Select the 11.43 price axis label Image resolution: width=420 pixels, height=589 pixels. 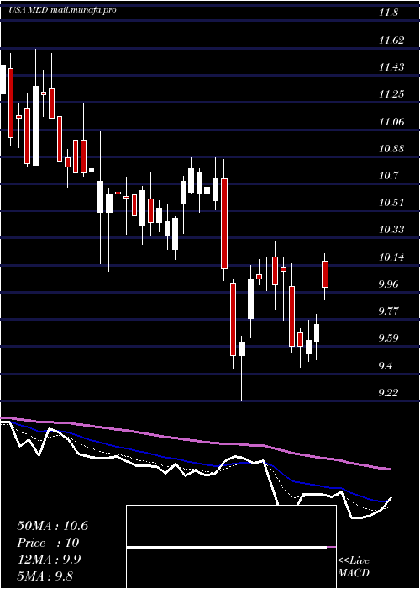[x=391, y=67]
